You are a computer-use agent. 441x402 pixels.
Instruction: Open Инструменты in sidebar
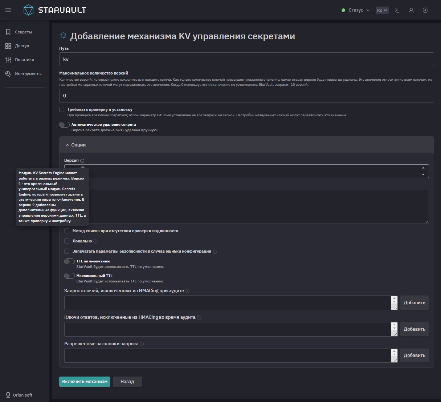(28, 74)
